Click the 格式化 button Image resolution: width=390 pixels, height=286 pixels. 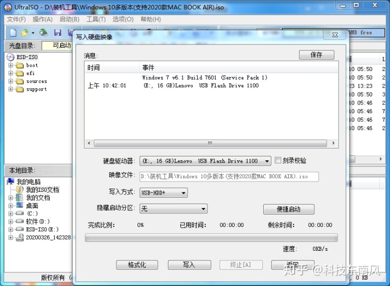(x=137, y=265)
